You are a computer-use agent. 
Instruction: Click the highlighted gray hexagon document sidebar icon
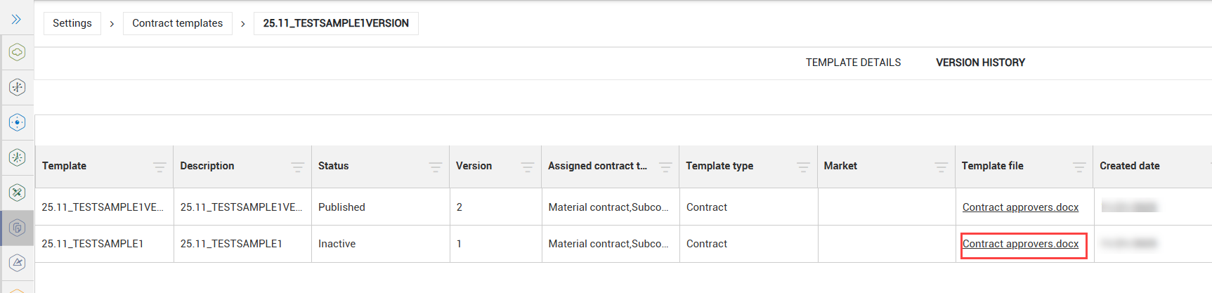18,228
